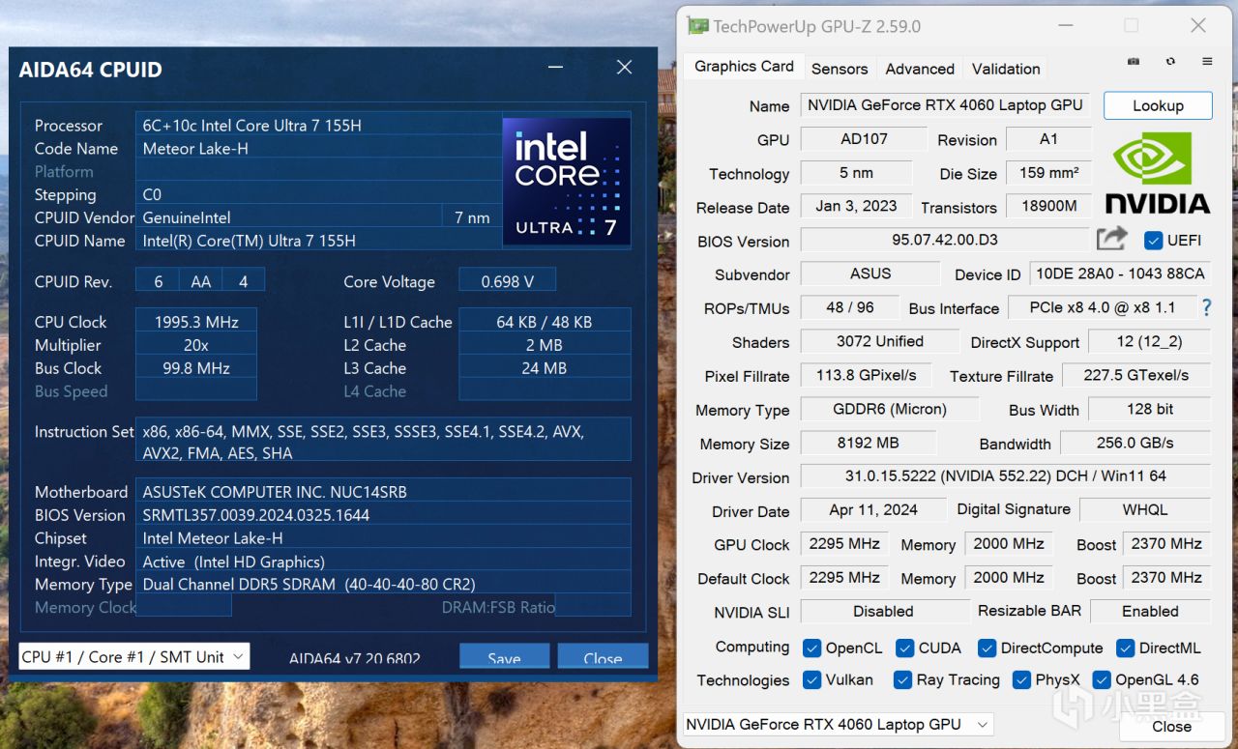Click the Release Date value 'Jan 3, 2023'
1238x749 pixels.
(856, 207)
